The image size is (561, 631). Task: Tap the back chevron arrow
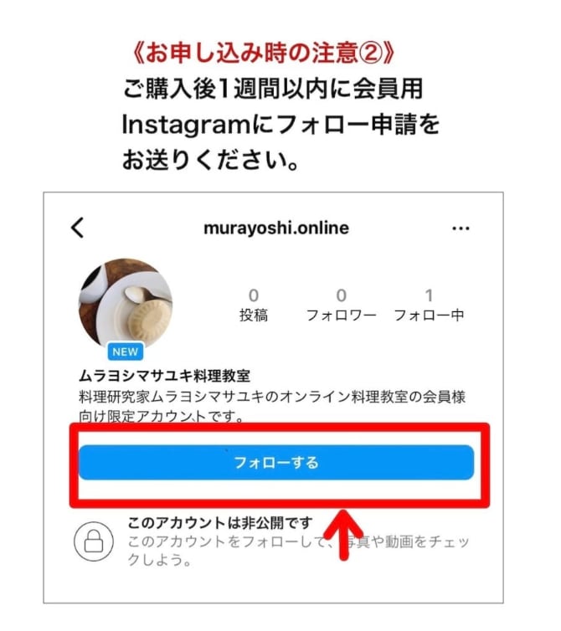pyautogui.click(x=77, y=228)
